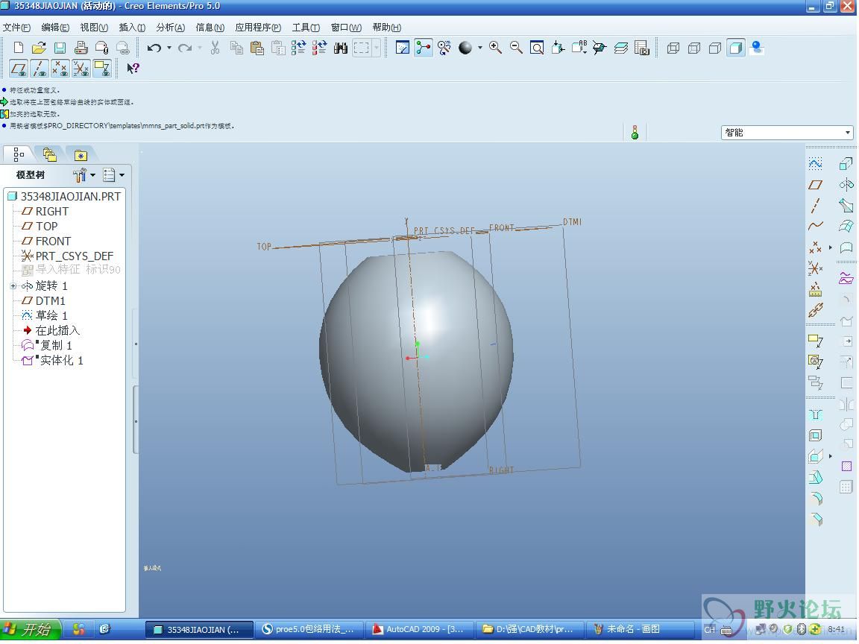The image size is (859, 644).
Task: Open model tree Show dropdown
Action: click(113, 175)
